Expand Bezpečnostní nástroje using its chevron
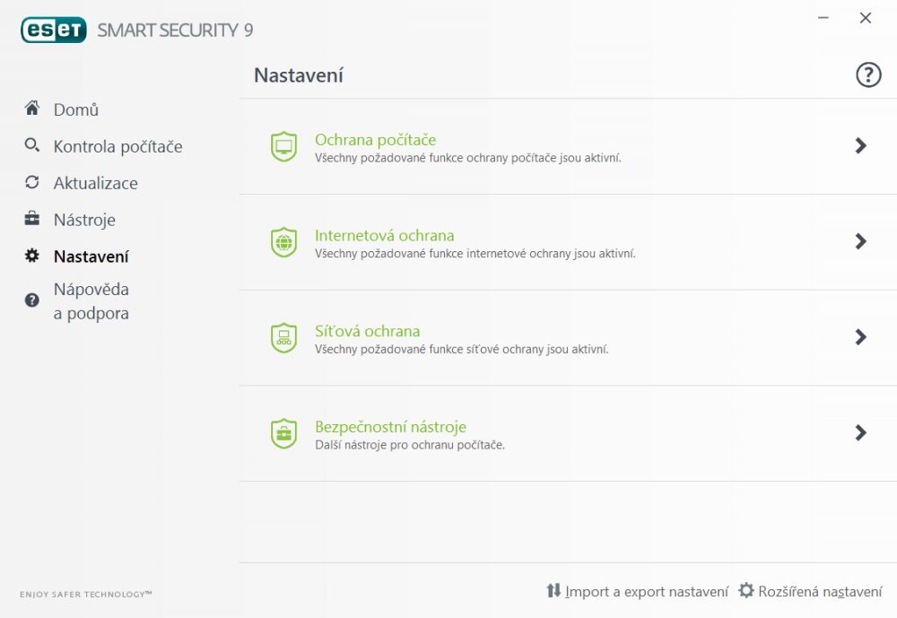 (x=860, y=433)
